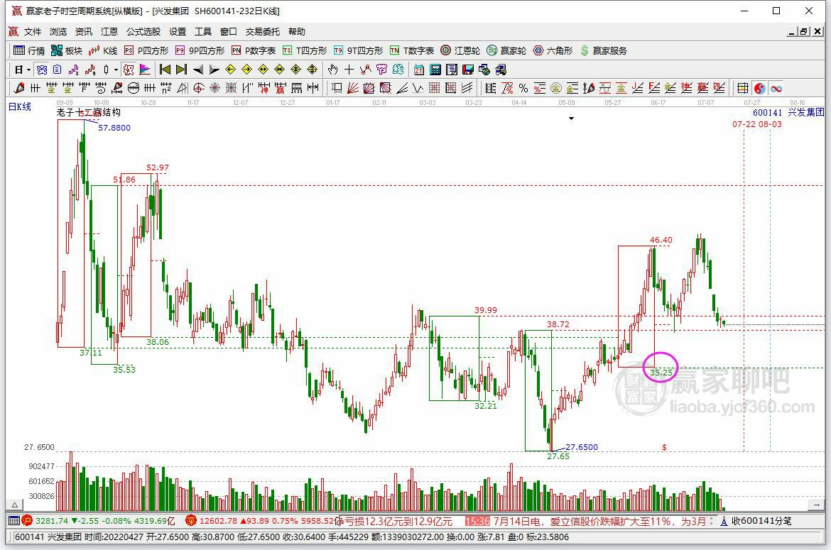831x550 pixels.
Task: Open the 江恩 menu
Action: tap(109, 32)
